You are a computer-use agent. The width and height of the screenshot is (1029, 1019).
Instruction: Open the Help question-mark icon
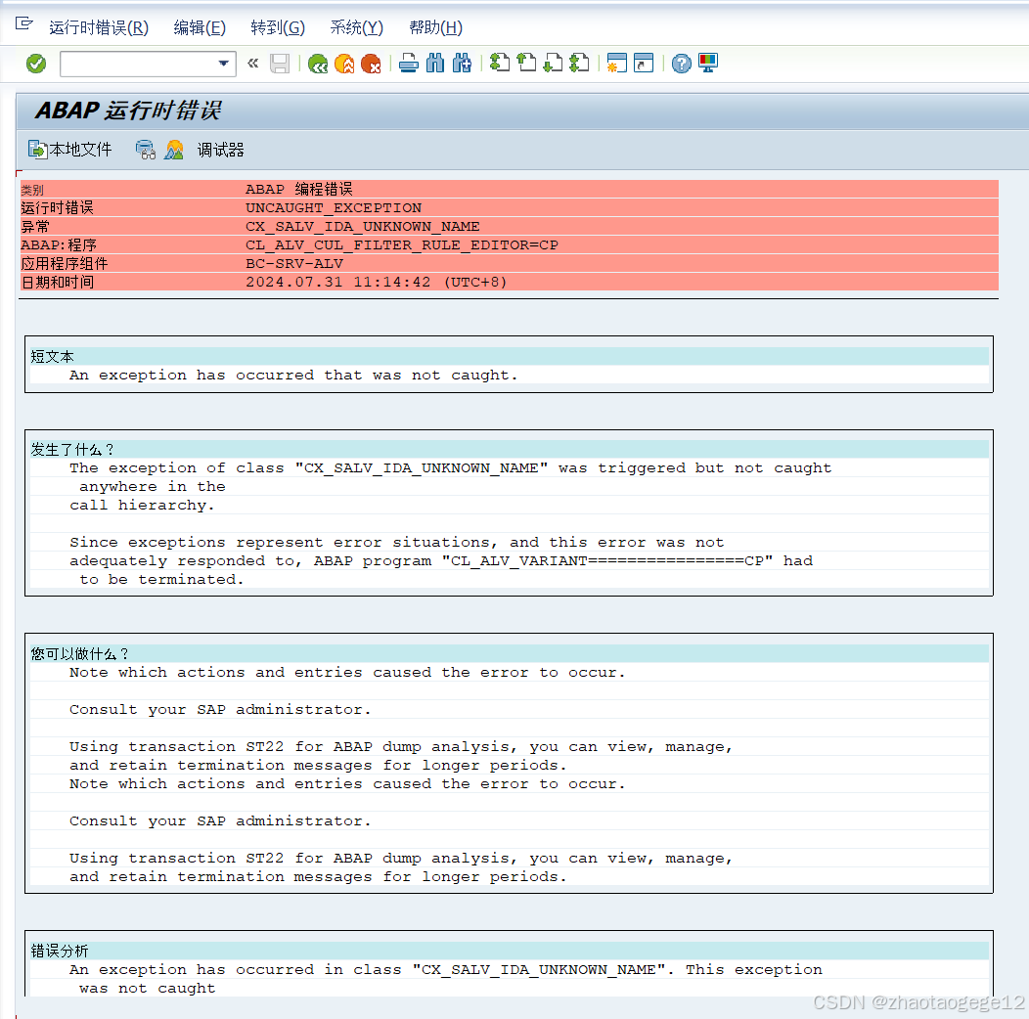[681, 64]
